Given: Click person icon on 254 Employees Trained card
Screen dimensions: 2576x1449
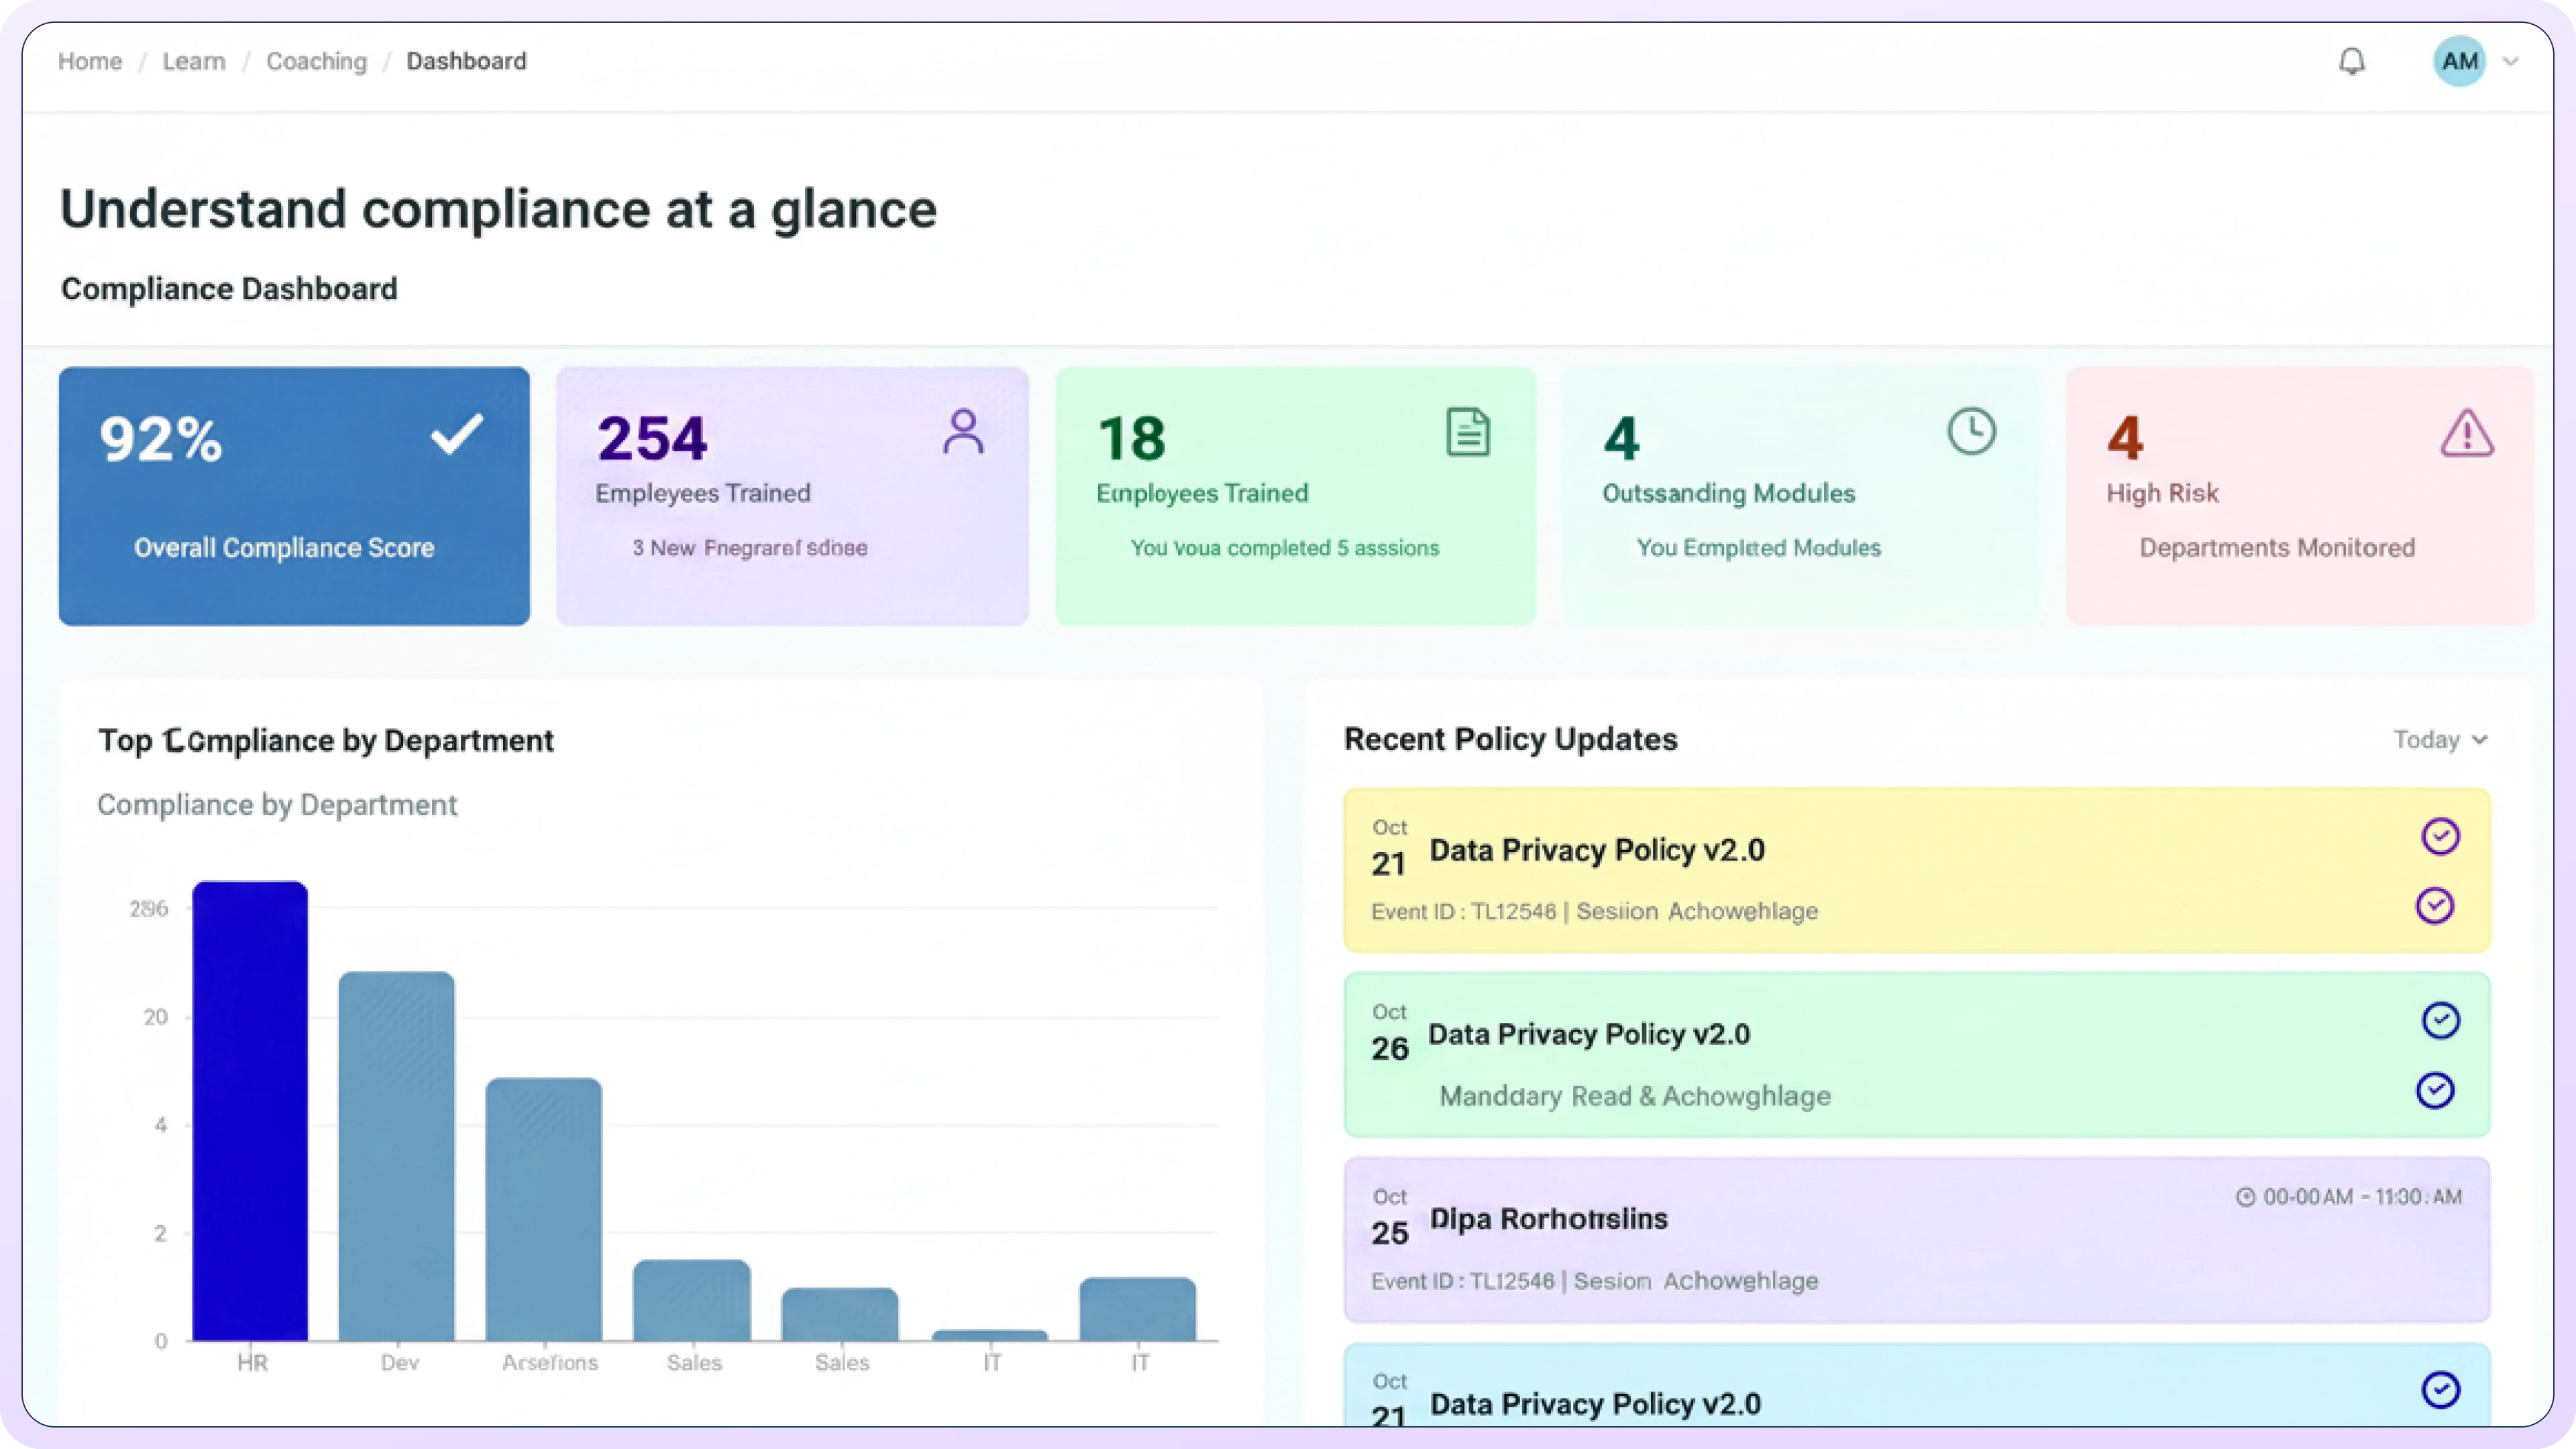Looking at the screenshot, I should click(963, 432).
